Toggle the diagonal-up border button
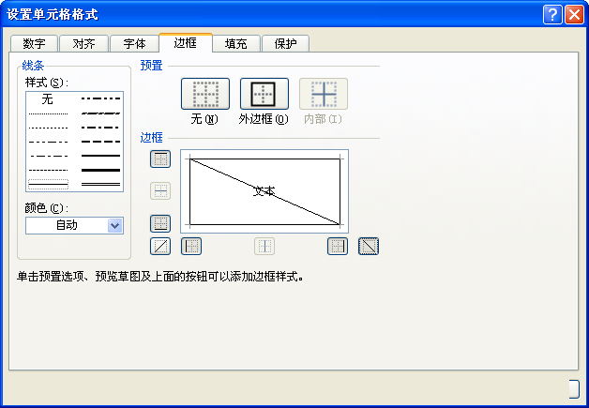Screen dimensions: 589x408 click(160, 247)
